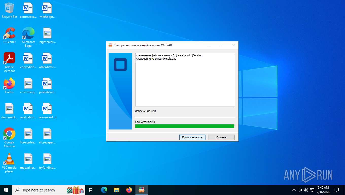Image resolution: width=345 pixels, height=195 pixels.
Task: Select the Microsoft Edge desktop shortcut
Action: coord(28,37)
